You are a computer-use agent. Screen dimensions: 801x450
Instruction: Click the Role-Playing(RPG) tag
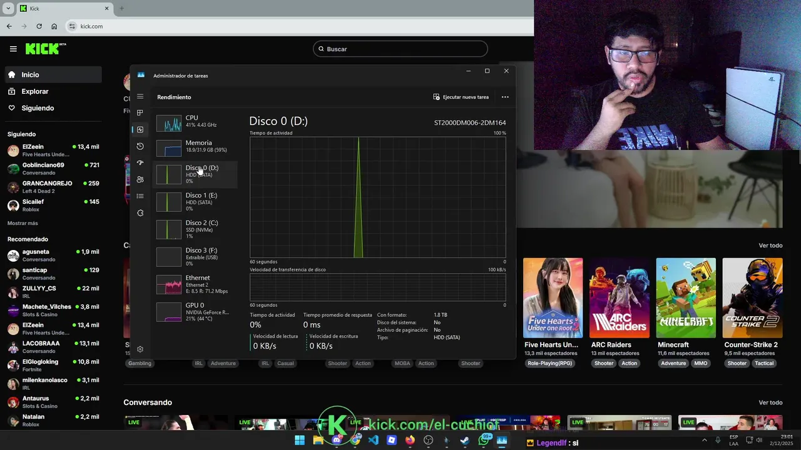[549, 363]
